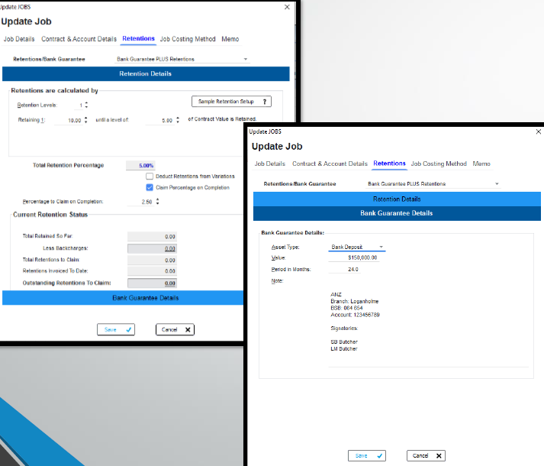Click Percentage to Claim field showing 2.50
544x466 pixels.
coord(141,202)
